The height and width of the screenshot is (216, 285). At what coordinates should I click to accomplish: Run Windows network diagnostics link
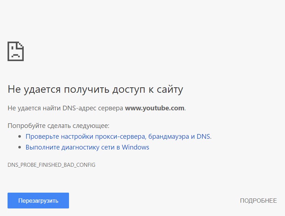coord(87,147)
